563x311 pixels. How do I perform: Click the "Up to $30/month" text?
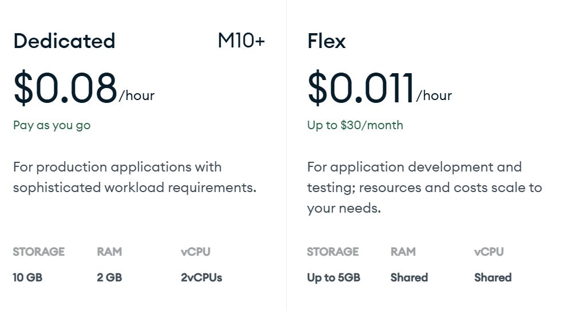355,125
